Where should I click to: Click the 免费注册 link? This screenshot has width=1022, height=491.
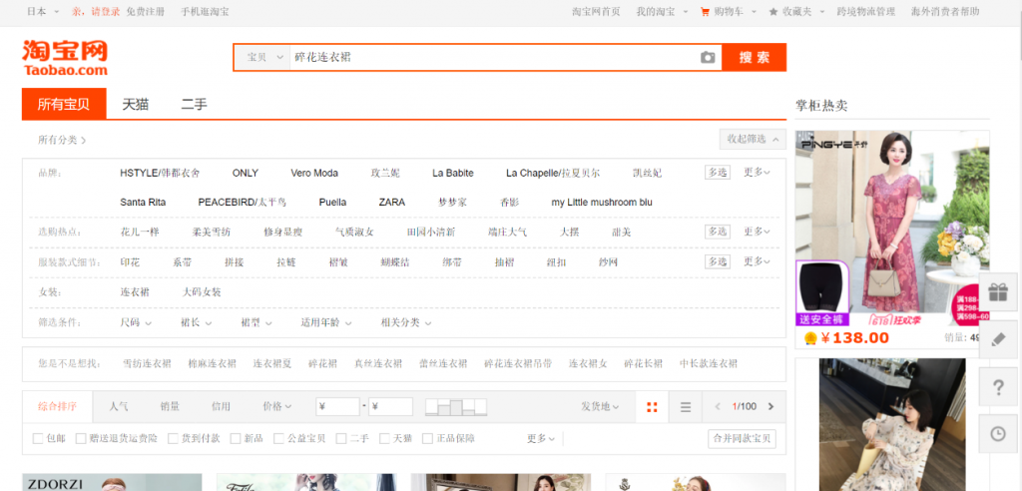click(146, 12)
